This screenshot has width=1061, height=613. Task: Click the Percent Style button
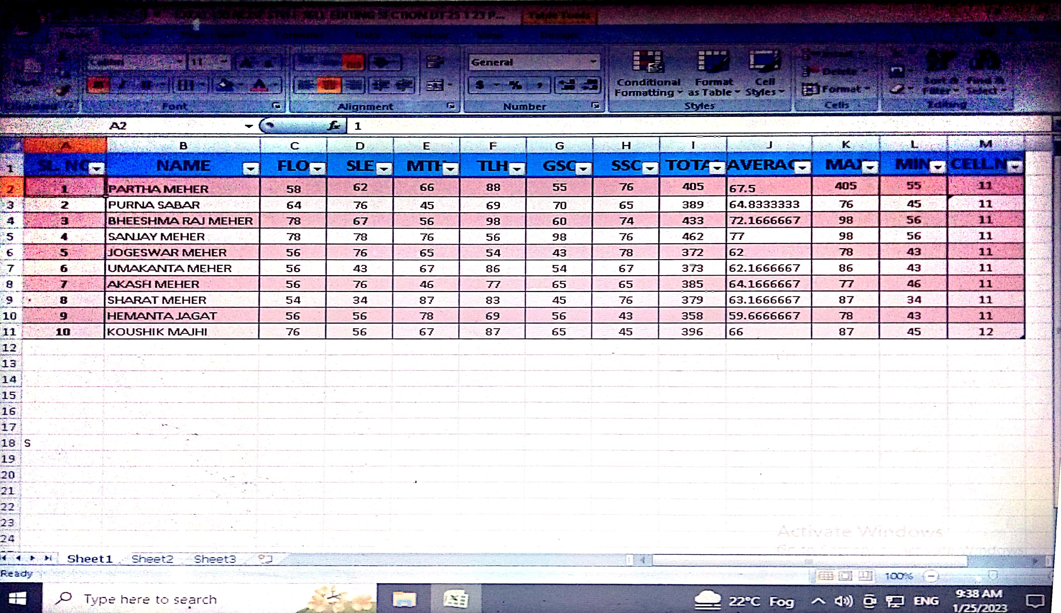pos(515,85)
